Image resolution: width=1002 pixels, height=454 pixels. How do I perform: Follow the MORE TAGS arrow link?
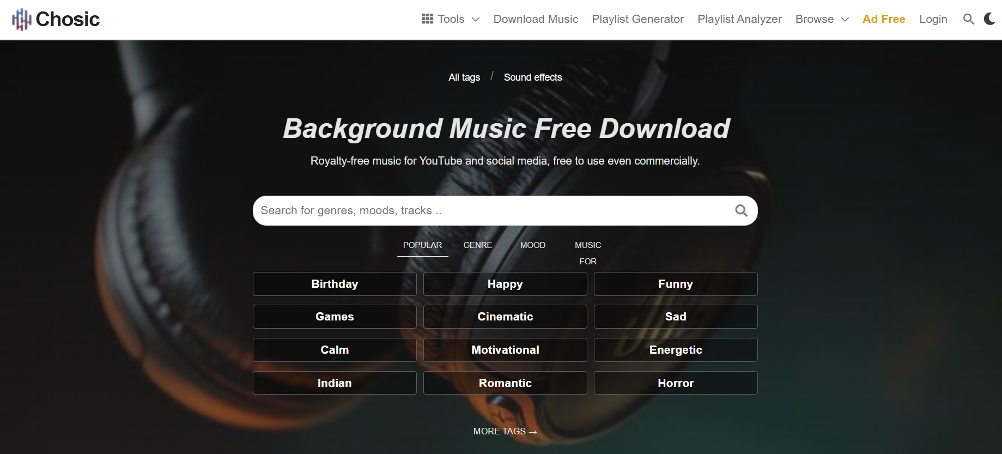[x=505, y=431]
